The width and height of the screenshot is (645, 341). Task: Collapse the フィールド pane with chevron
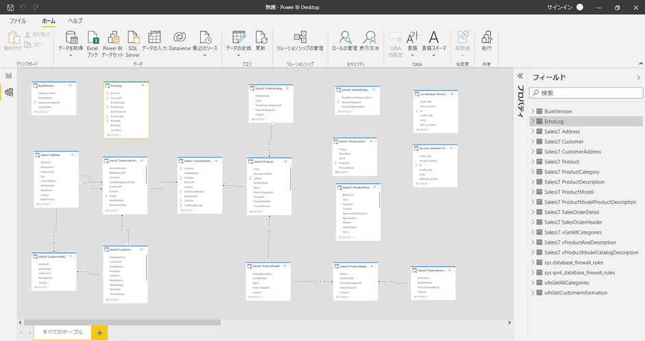pos(638,77)
